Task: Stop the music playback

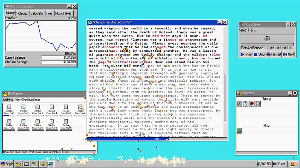Action: pos(259,54)
